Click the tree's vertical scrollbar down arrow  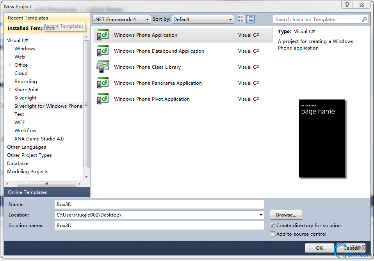[86, 177]
